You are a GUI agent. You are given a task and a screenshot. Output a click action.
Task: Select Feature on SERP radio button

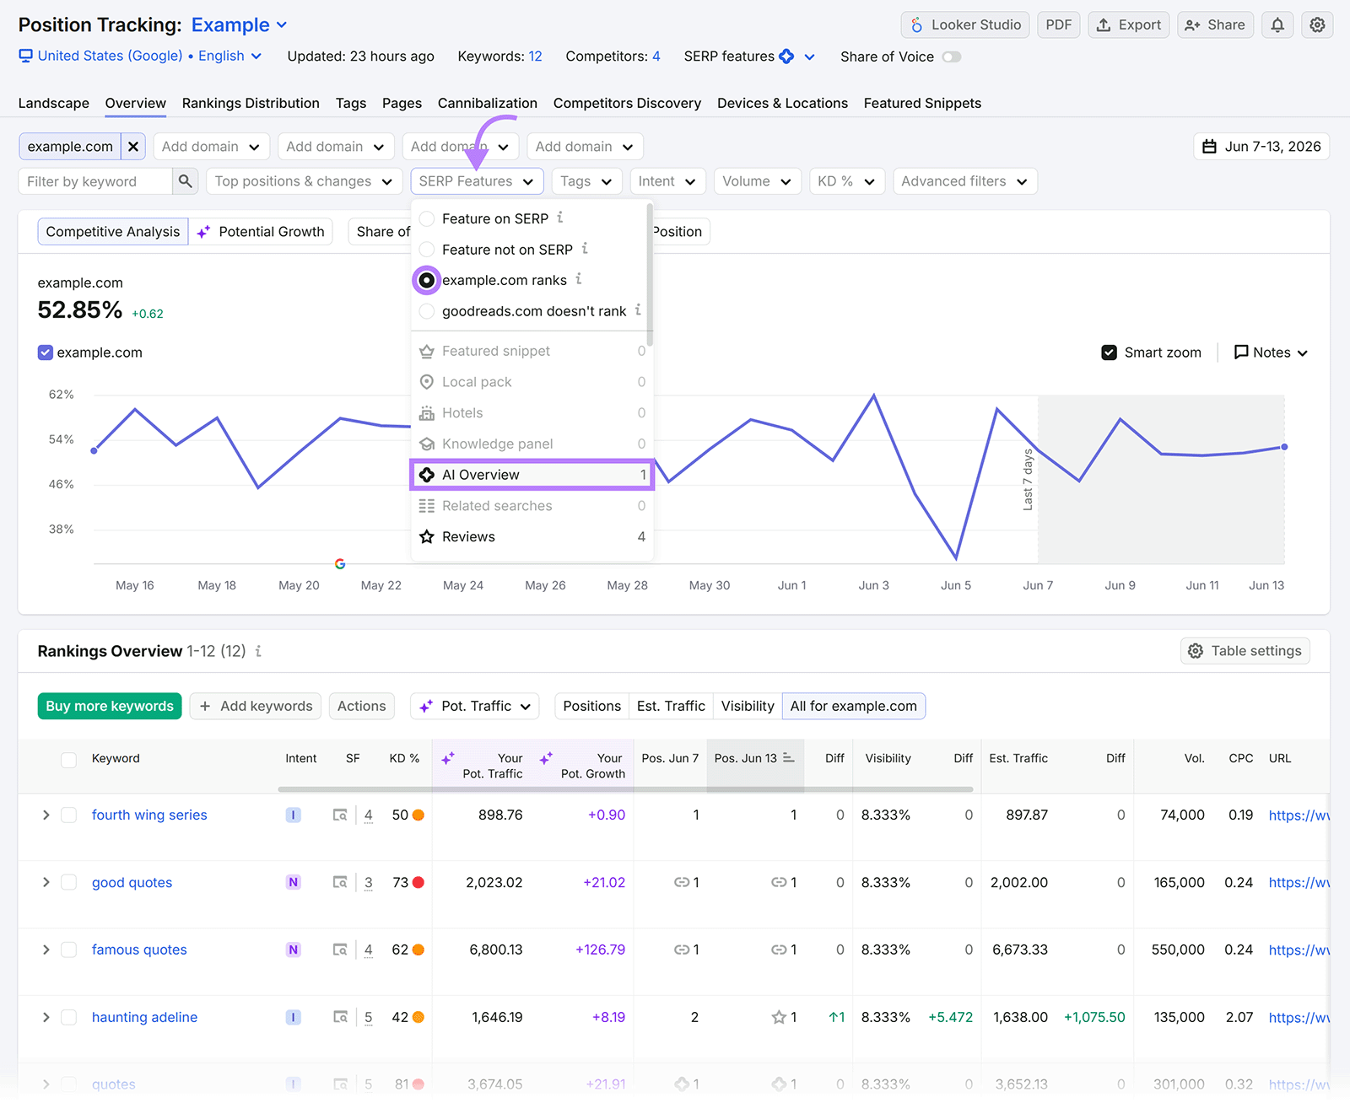pos(427,218)
